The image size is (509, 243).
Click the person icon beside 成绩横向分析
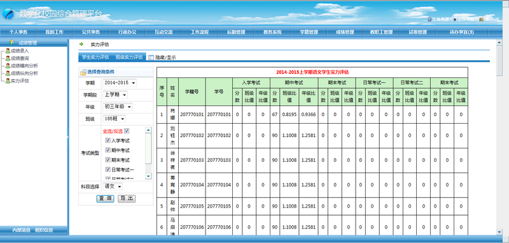[8, 66]
